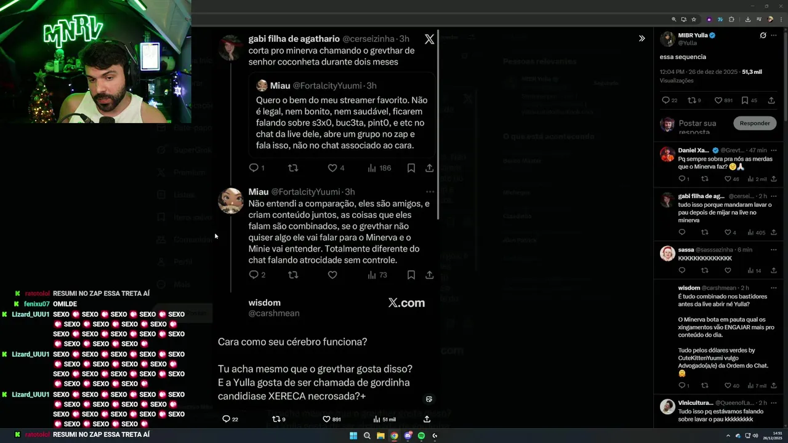Open Miau @FortalcityYuumi quoted post

342,117
